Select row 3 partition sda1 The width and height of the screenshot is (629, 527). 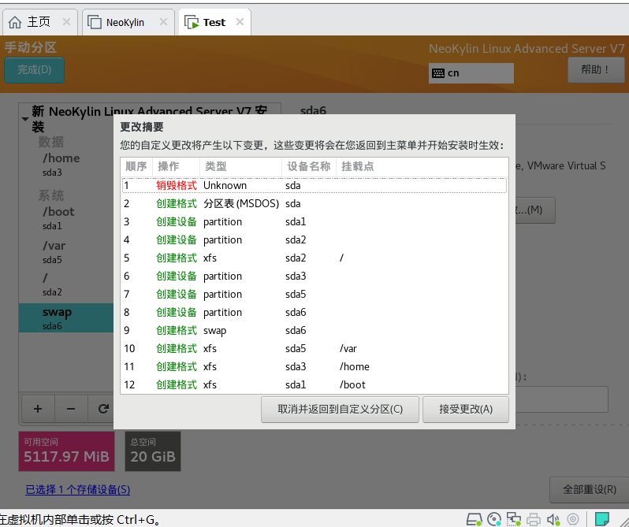click(314, 221)
